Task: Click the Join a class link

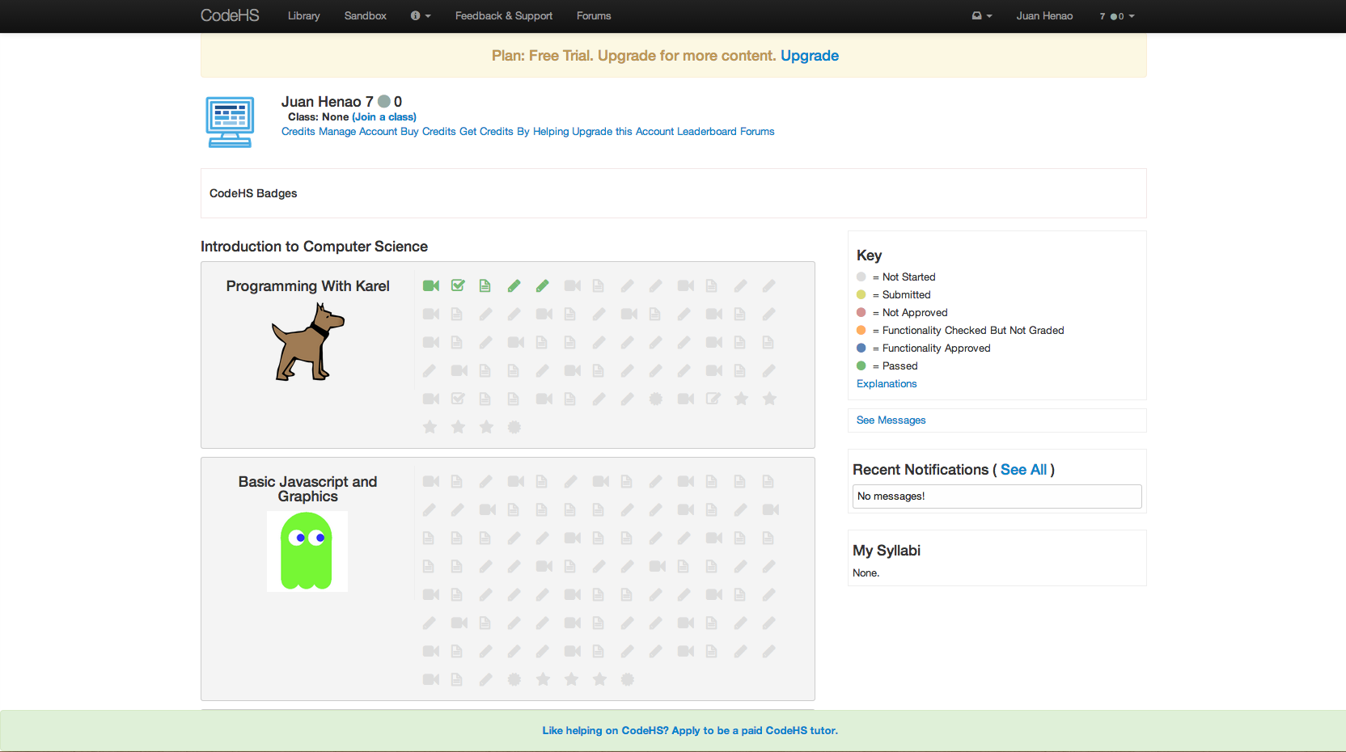Action: point(384,116)
